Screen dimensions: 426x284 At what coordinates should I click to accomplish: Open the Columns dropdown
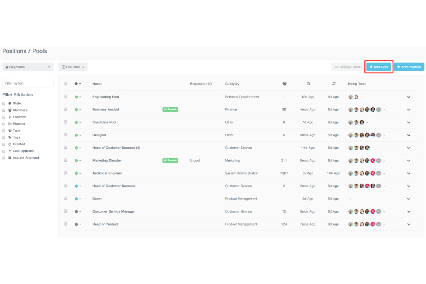[73, 67]
